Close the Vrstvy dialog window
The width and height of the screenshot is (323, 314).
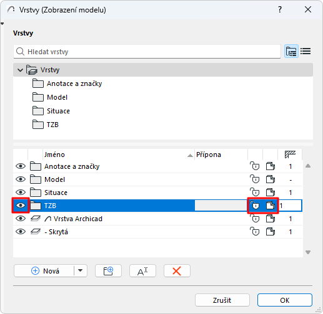[308, 9]
